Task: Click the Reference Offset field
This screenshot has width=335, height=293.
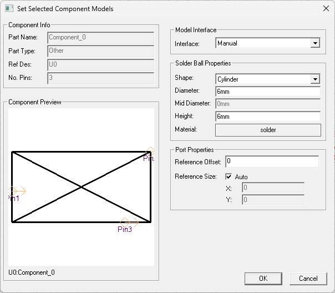Action: coord(272,161)
